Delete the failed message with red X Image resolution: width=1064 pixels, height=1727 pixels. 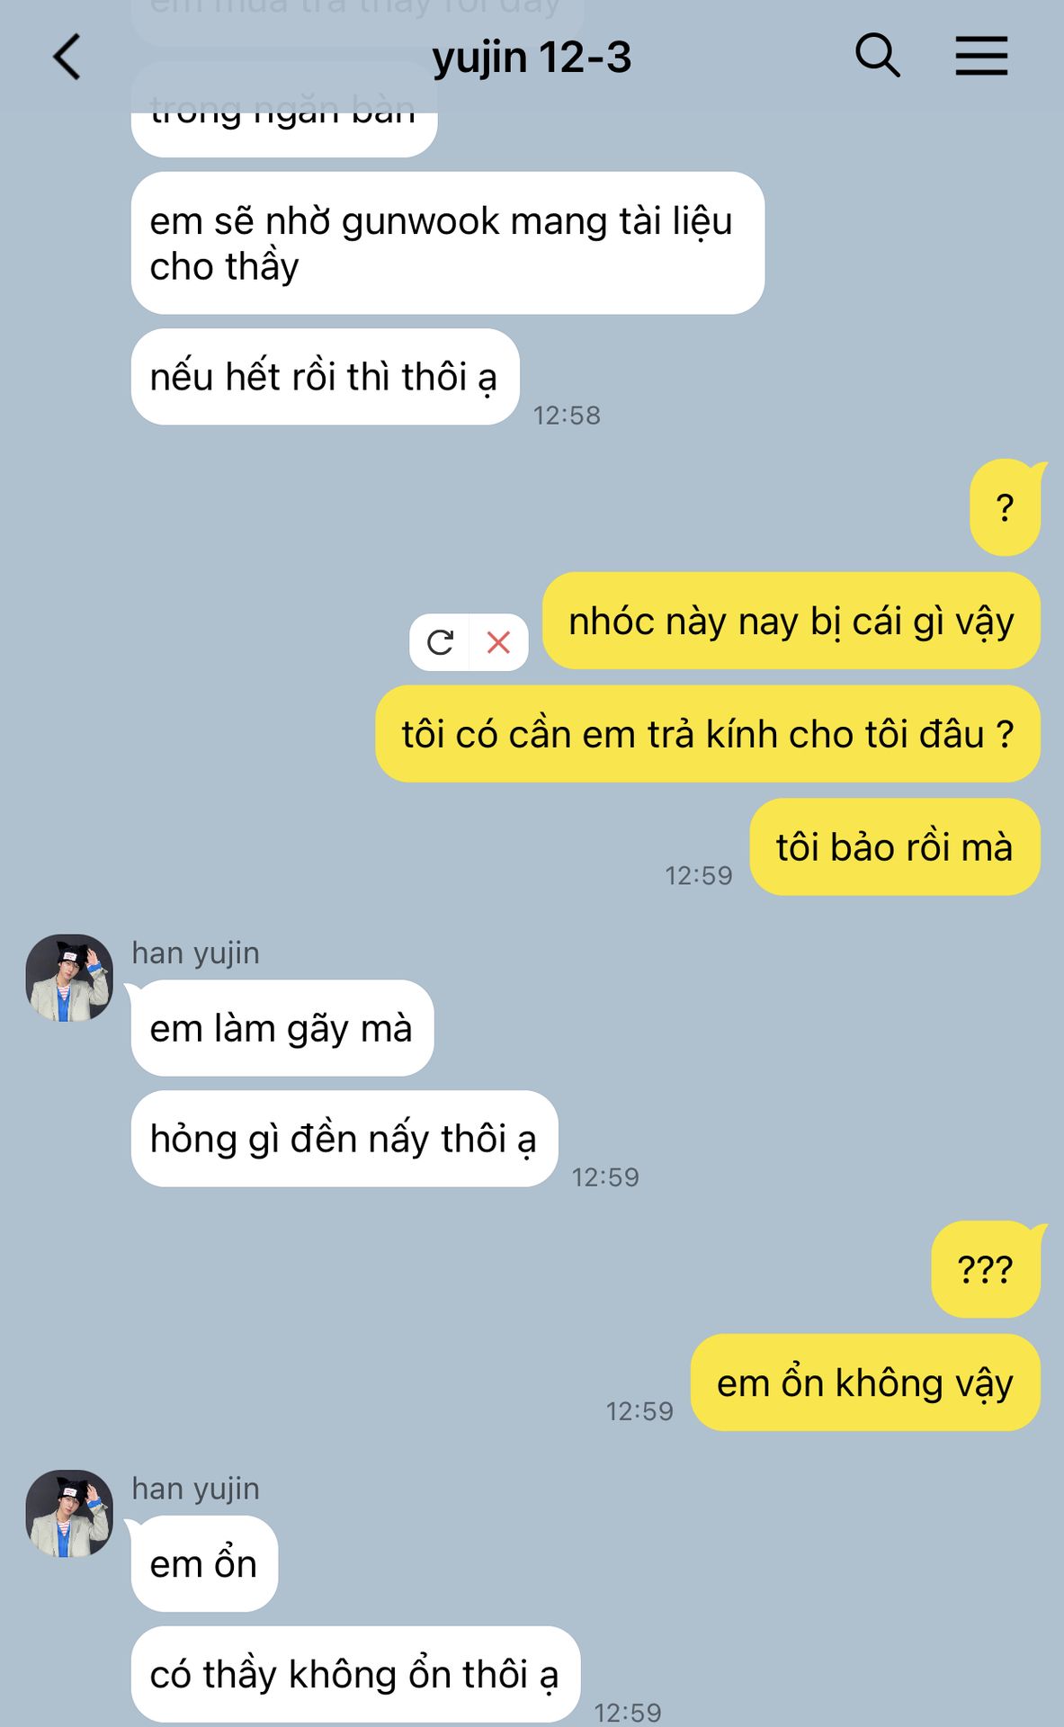point(498,642)
